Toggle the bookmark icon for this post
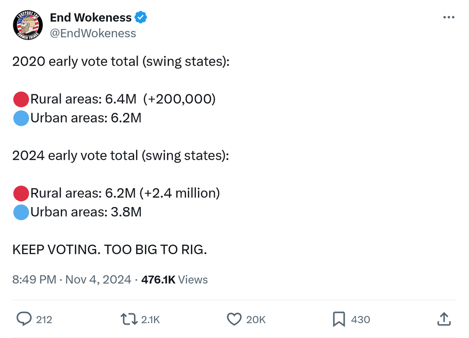 click(x=339, y=319)
